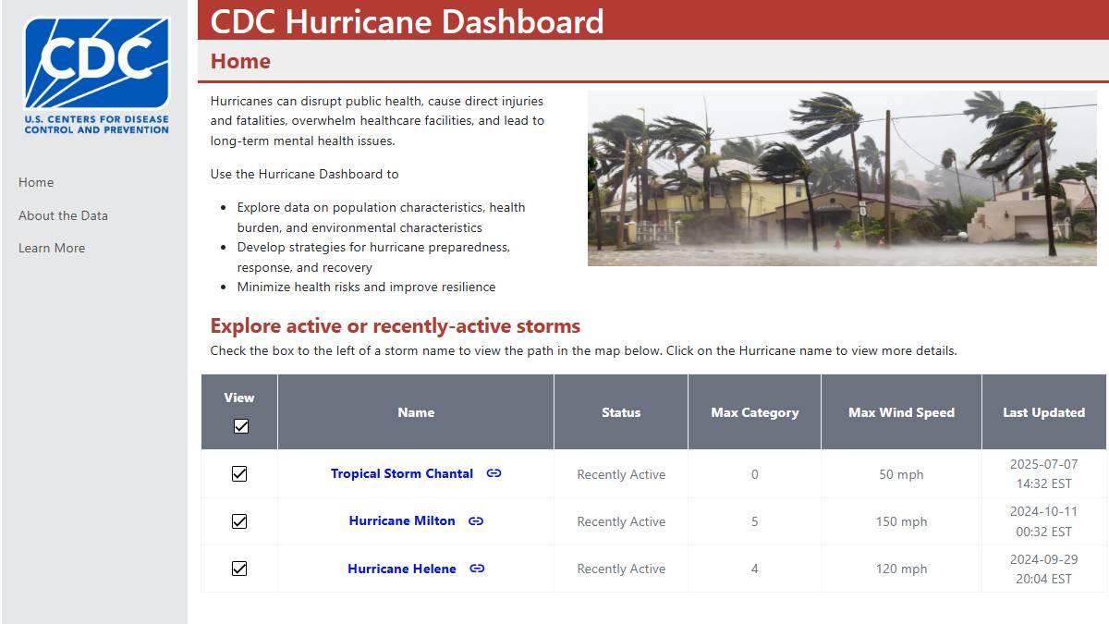This screenshot has width=1109, height=624.
Task: Click the link icon beside Hurricane Helene
Action: click(x=478, y=569)
